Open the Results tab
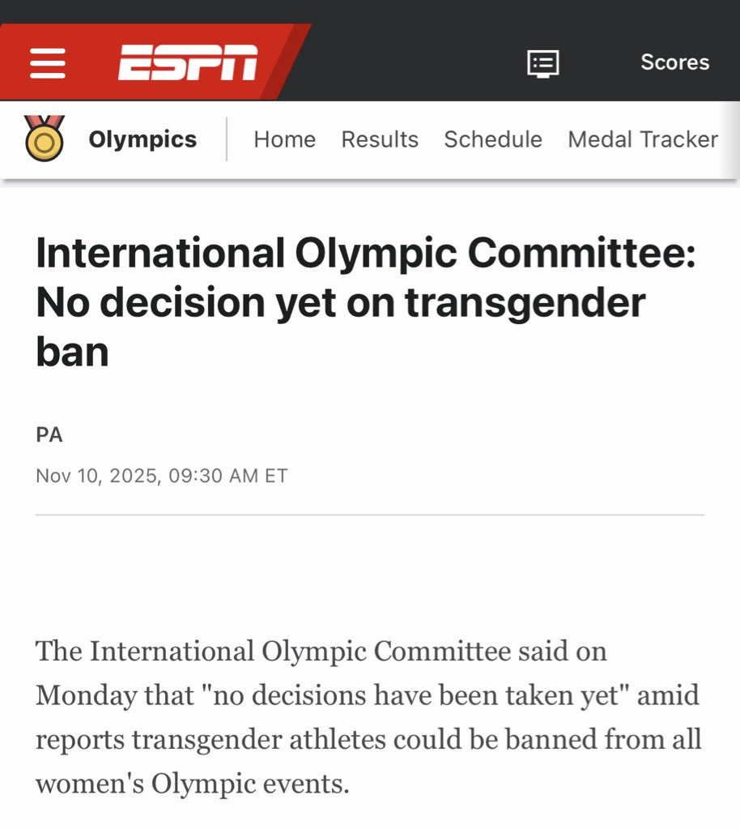740x829 pixels. (x=380, y=139)
